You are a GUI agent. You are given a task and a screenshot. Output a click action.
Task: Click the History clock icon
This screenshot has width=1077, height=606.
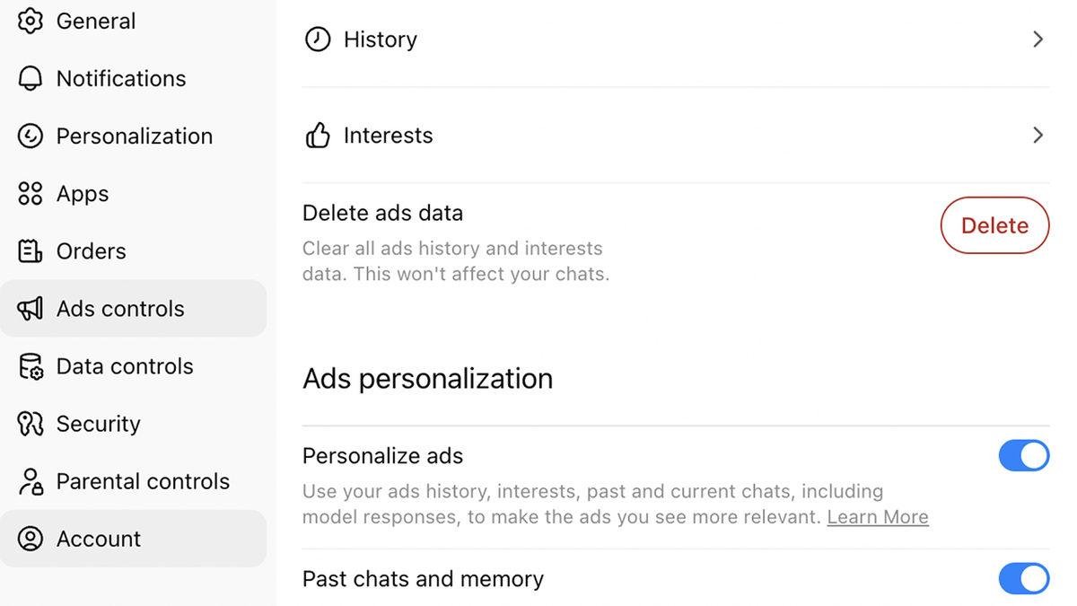pyautogui.click(x=318, y=40)
